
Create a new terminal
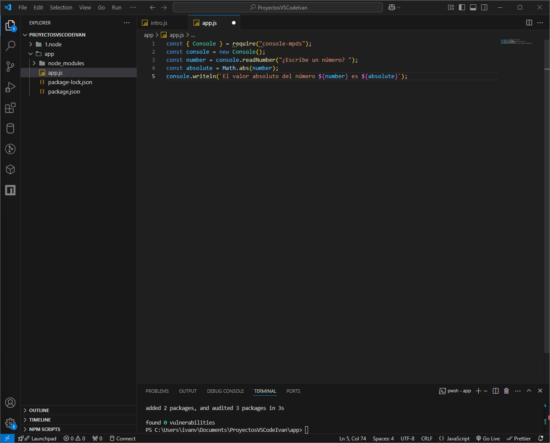[x=478, y=391]
